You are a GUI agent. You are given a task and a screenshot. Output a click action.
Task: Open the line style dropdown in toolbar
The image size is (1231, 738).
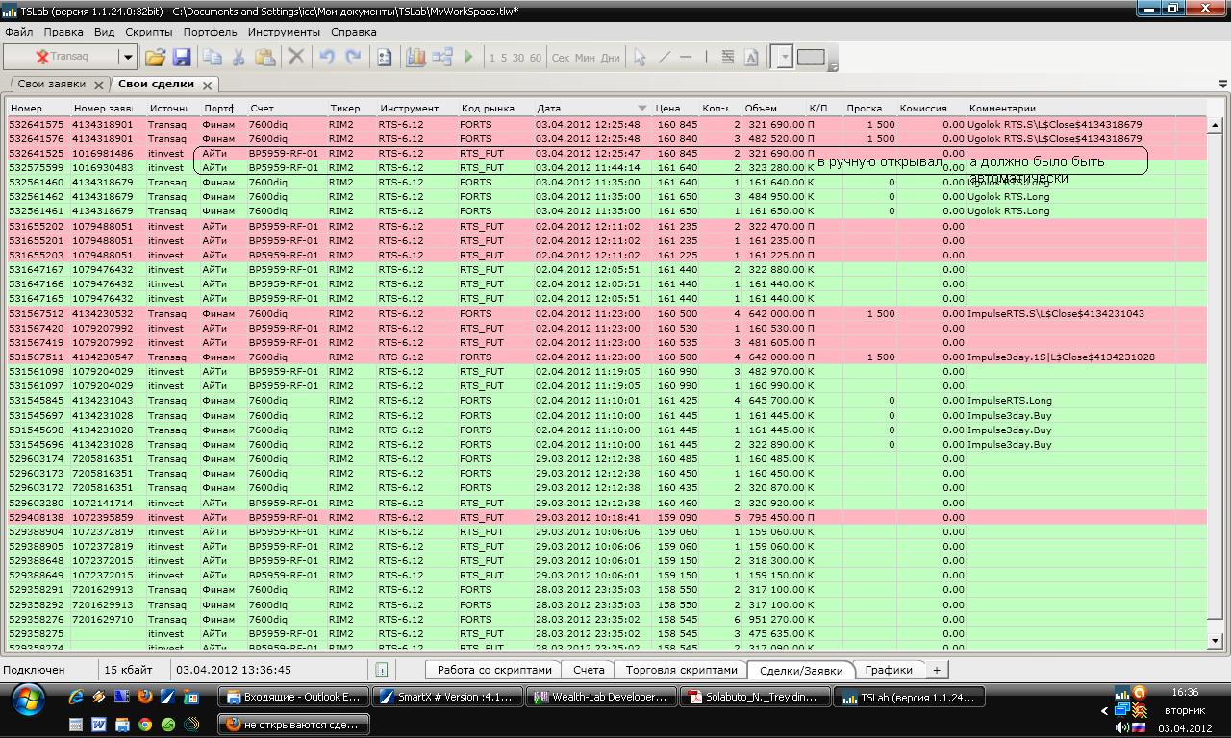coord(784,58)
